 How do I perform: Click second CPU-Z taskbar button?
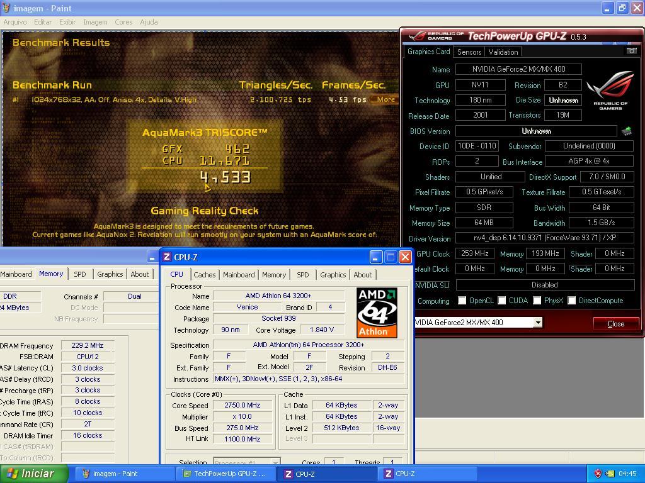tap(427, 474)
